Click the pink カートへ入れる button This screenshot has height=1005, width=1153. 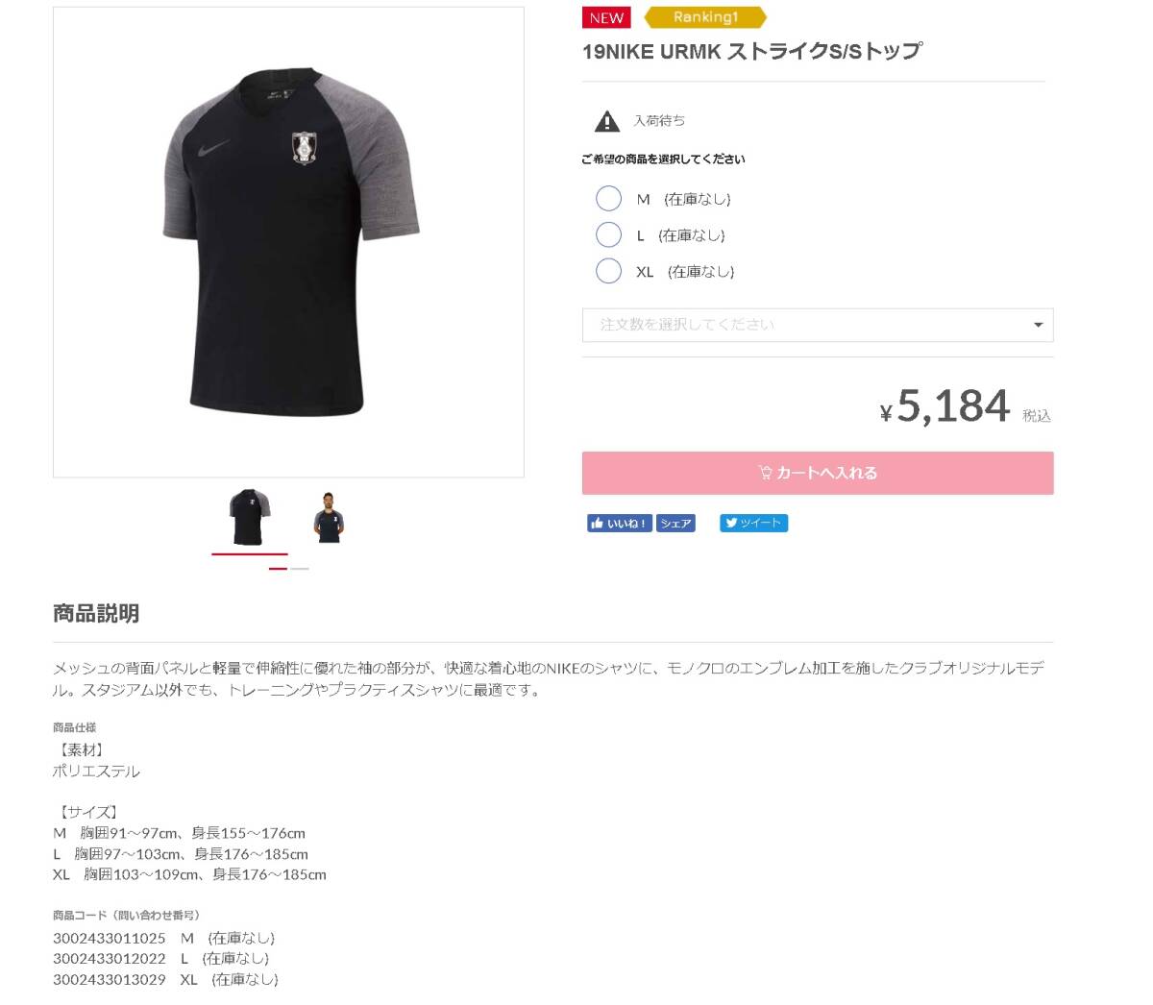click(x=818, y=473)
